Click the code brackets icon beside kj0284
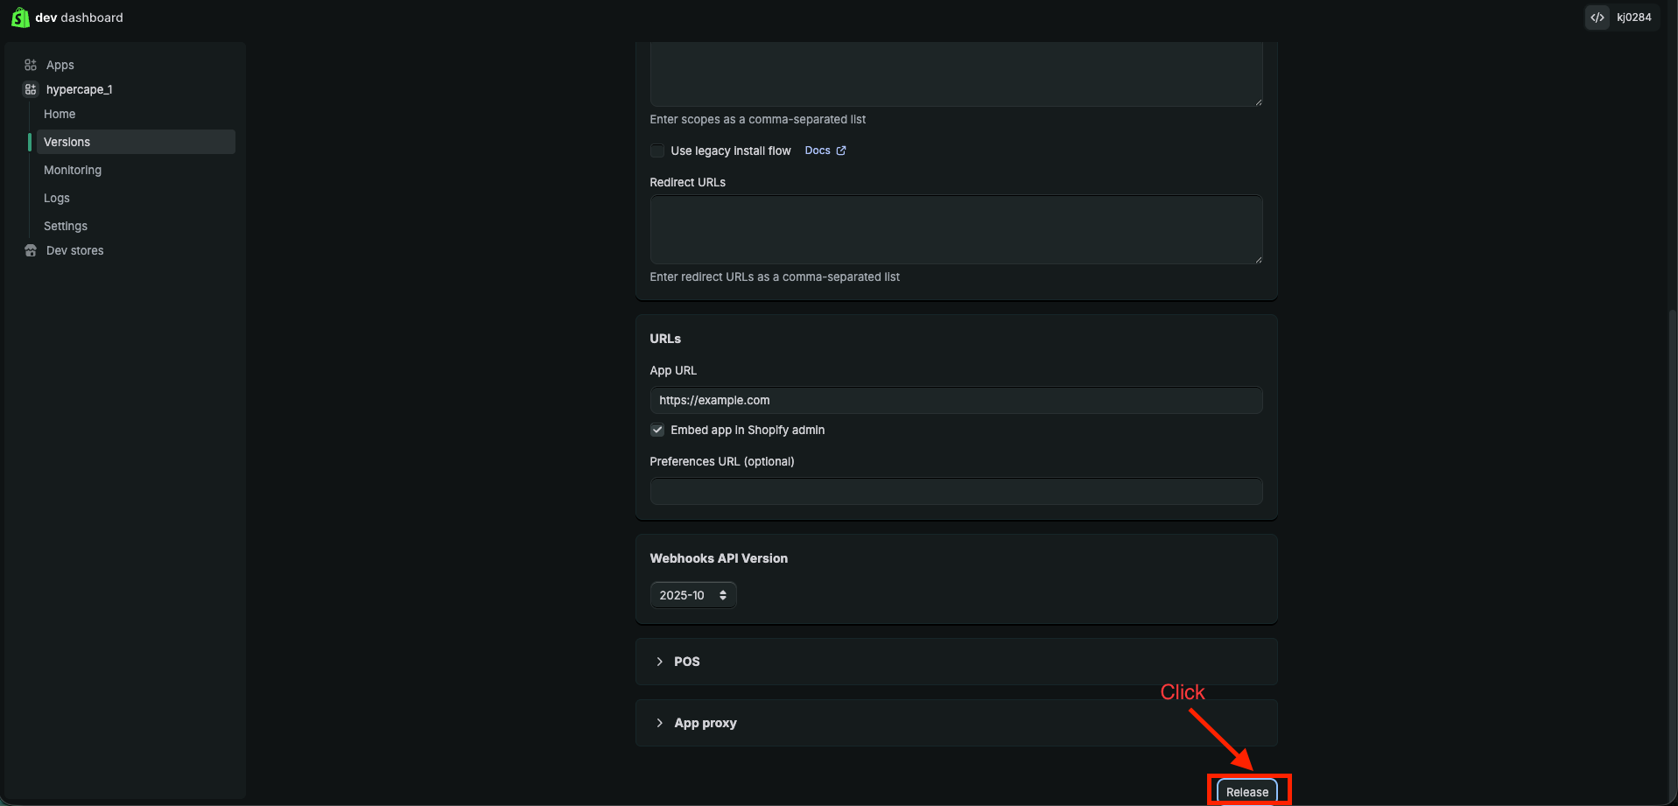 [1597, 18]
